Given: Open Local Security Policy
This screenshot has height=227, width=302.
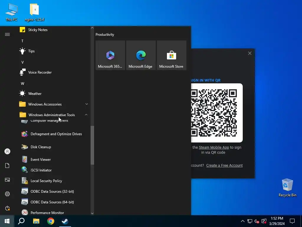Looking at the screenshot, I should 54,181.
